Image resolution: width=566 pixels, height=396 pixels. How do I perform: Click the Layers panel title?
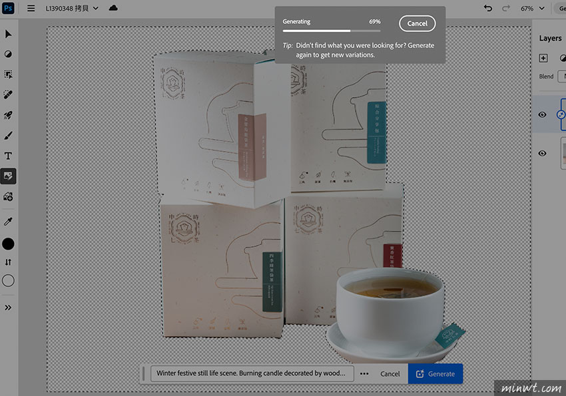pos(550,38)
